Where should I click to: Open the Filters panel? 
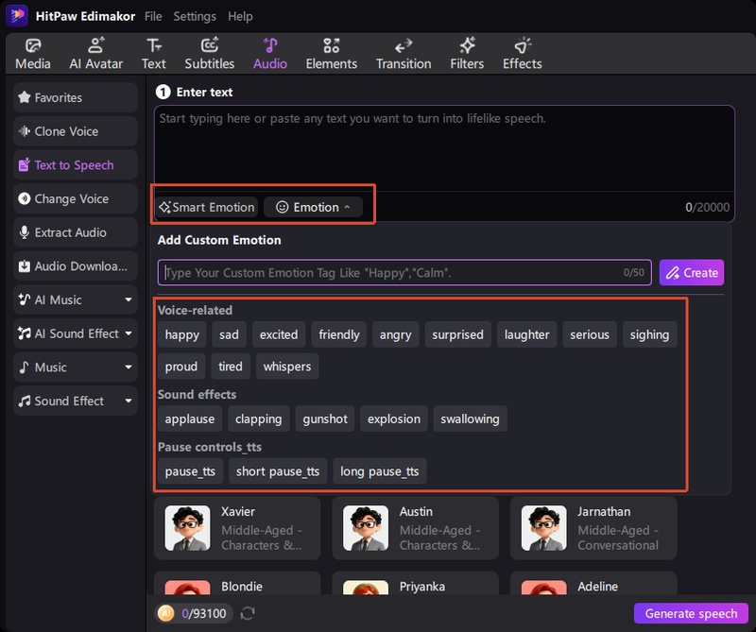[467, 54]
